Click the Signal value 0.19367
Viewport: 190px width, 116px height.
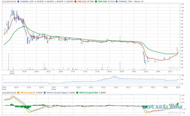tap(72, 93)
